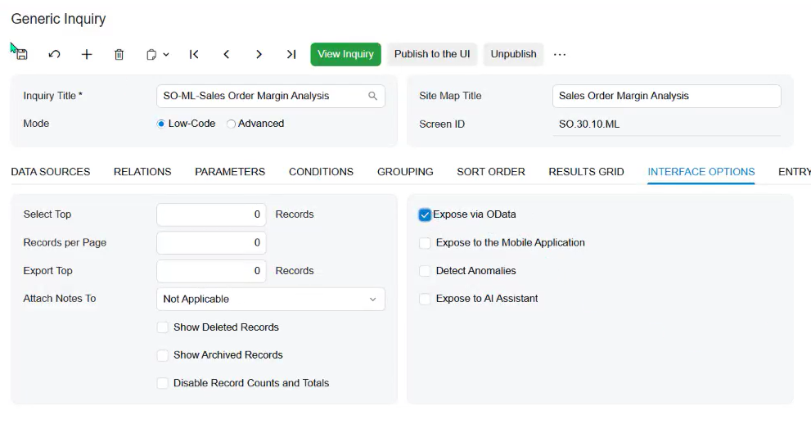Click the Undo/Cancel arrow icon

coord(54,54)
